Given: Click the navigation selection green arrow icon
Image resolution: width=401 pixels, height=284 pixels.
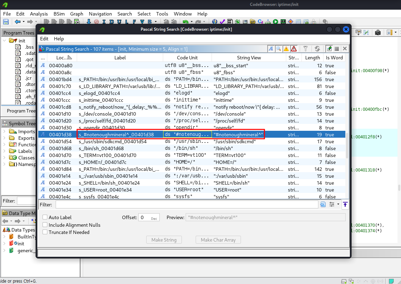Looking at the screenshot, I should coord(329,49).
